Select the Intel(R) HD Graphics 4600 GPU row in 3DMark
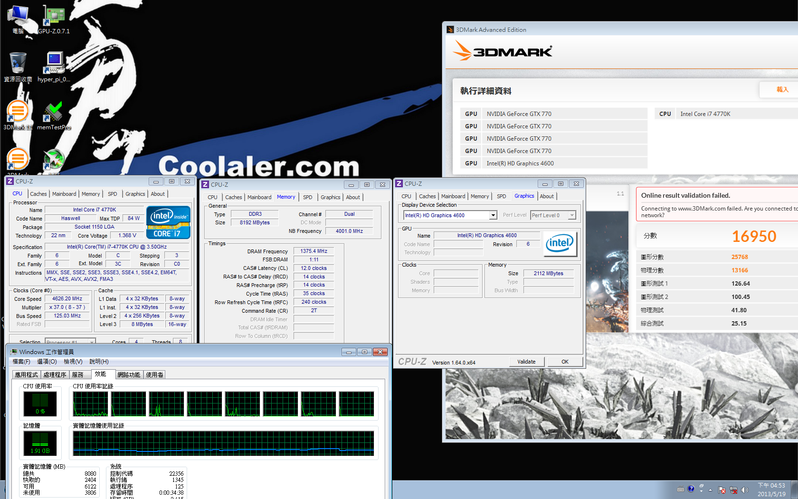The image size is (798, 499). (x=554, y=163)
